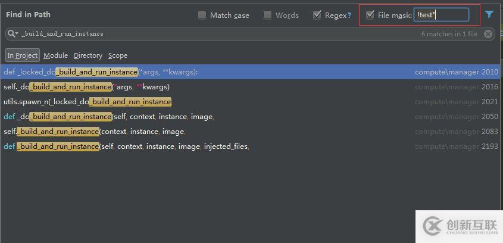
Task: Select result def _do_build_and_run_instance line 2050
Action: click(179, 117)
